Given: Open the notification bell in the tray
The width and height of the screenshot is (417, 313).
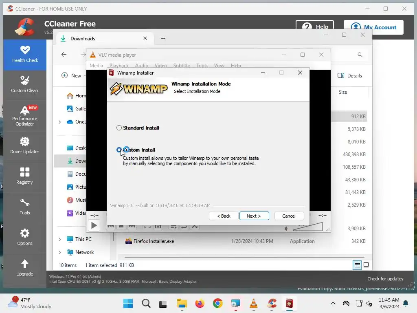Looking at the screenshot, I should pyautogui.click(x=406, y=303).
